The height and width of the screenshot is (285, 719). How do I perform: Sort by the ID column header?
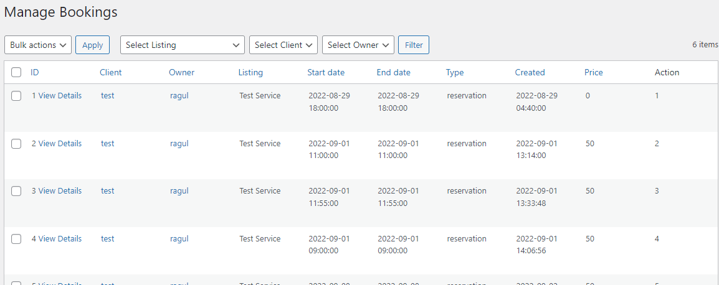[35, 72]
